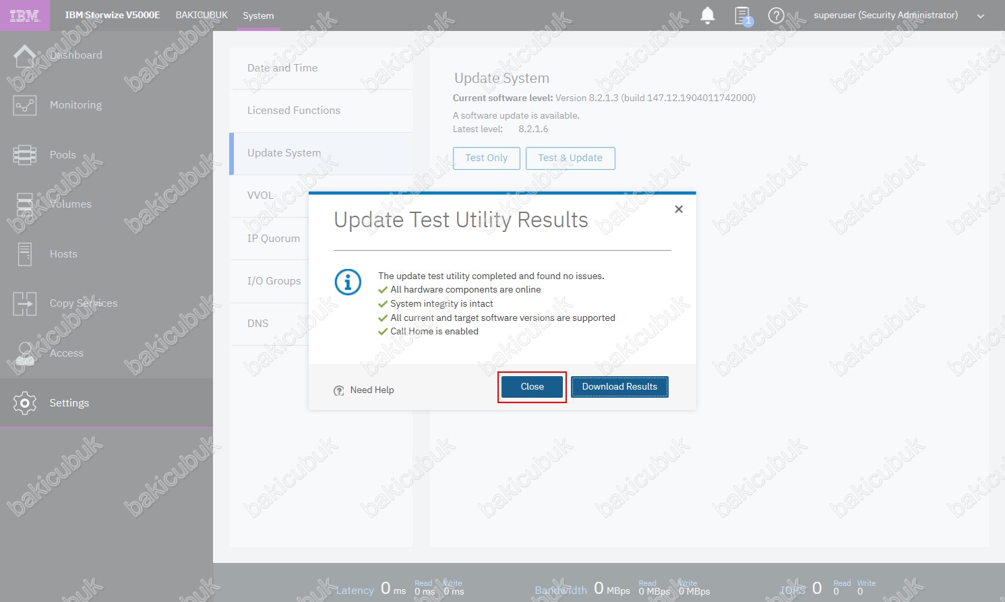The height and width of the screenshot is (602, 1005).
Task: Click the Test Only button
Action: [x=487, y=158]
